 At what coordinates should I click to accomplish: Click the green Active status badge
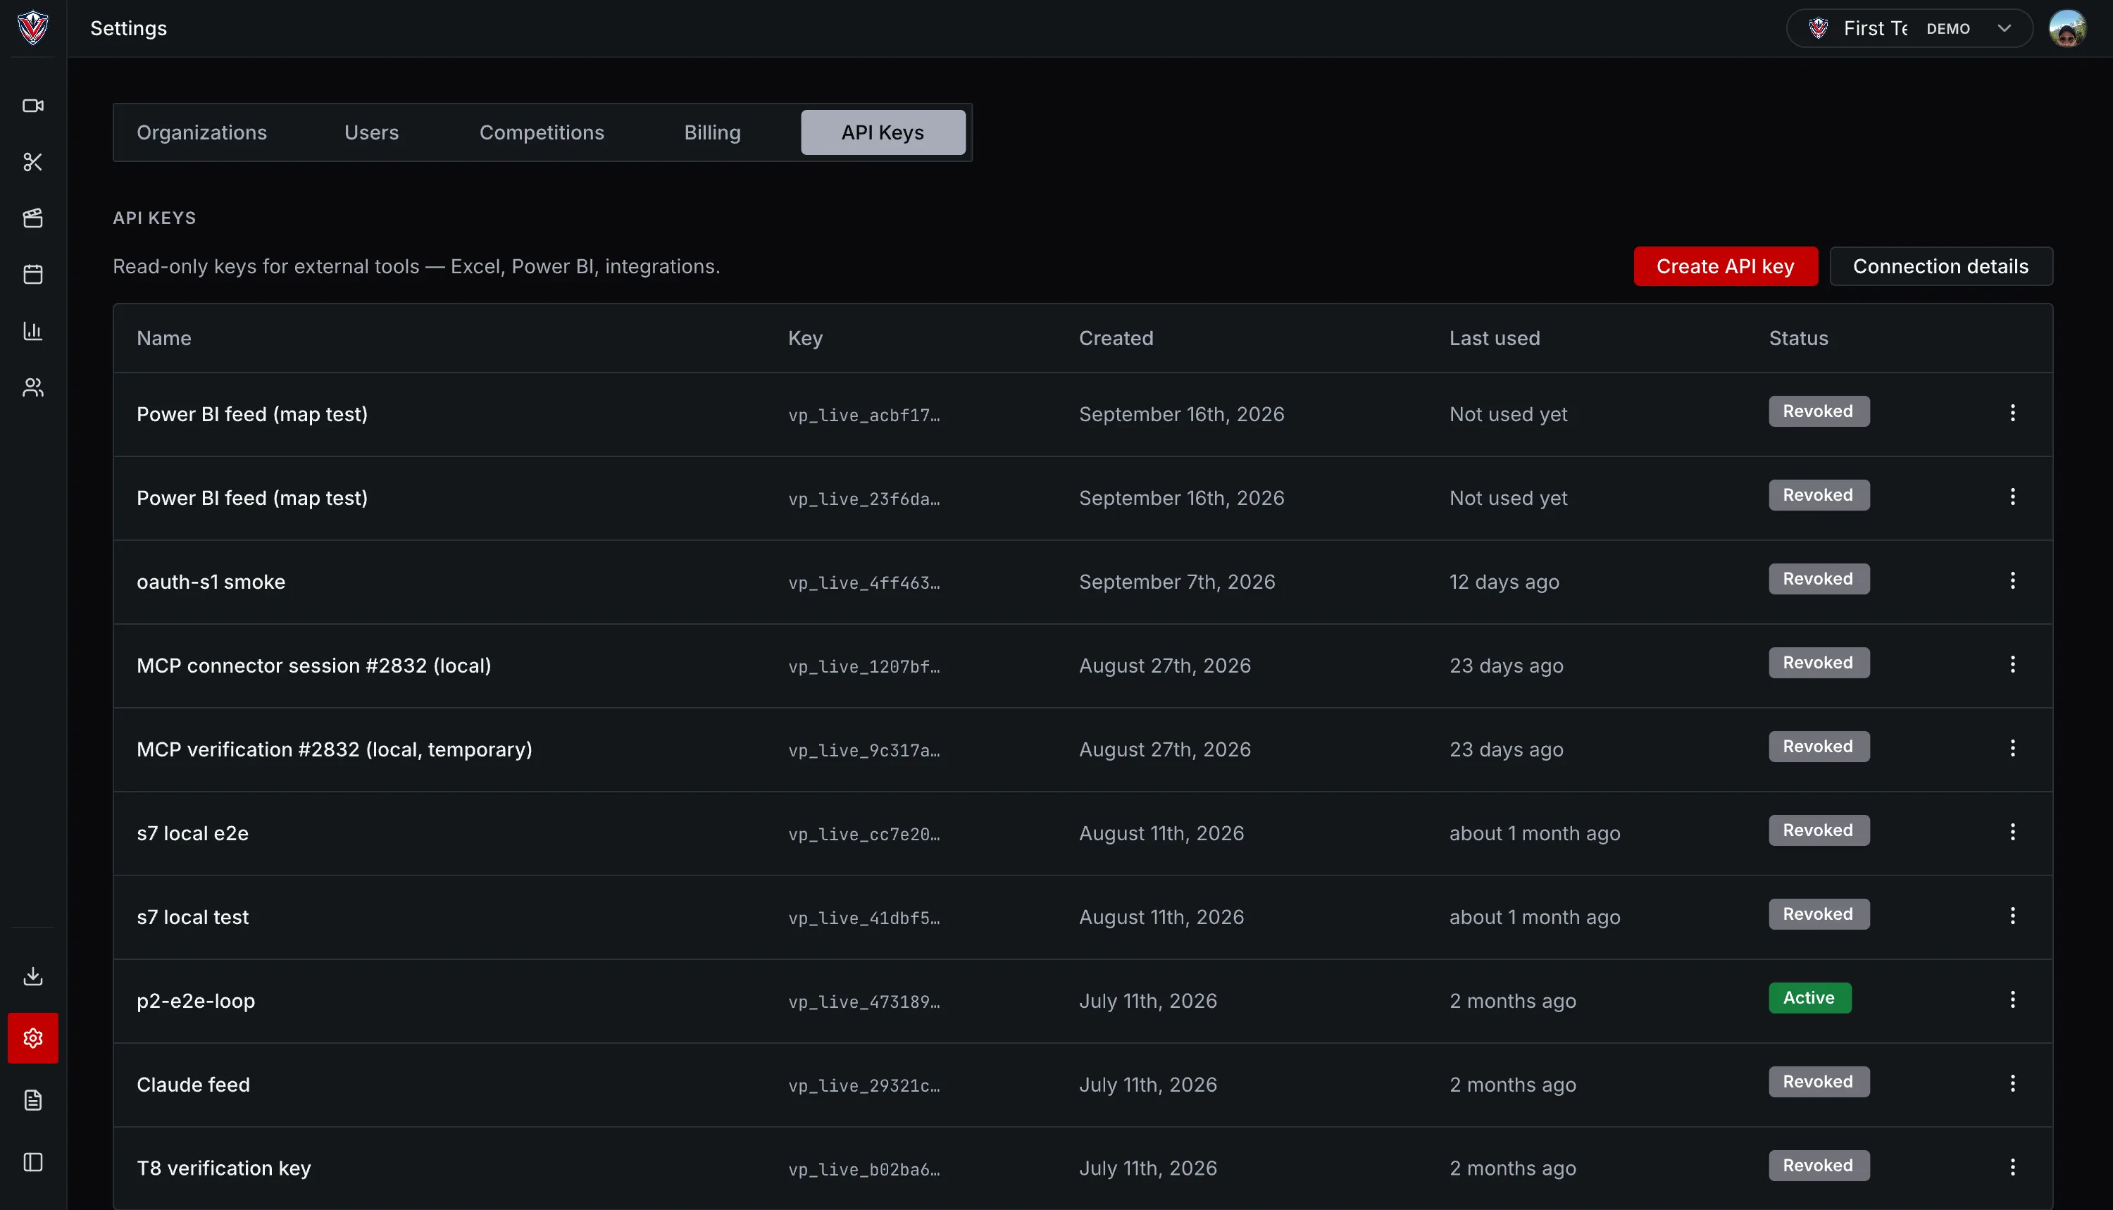(x=1809, y=998)
